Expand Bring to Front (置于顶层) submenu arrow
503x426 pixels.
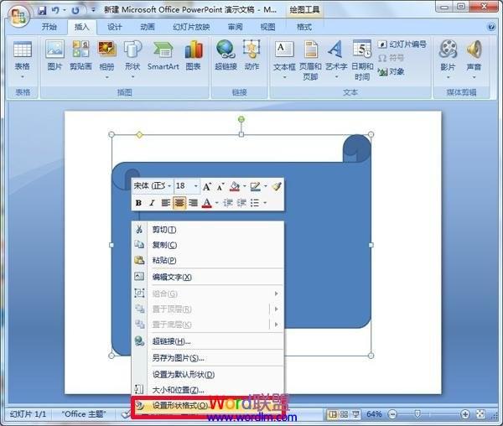click(276, 309)
